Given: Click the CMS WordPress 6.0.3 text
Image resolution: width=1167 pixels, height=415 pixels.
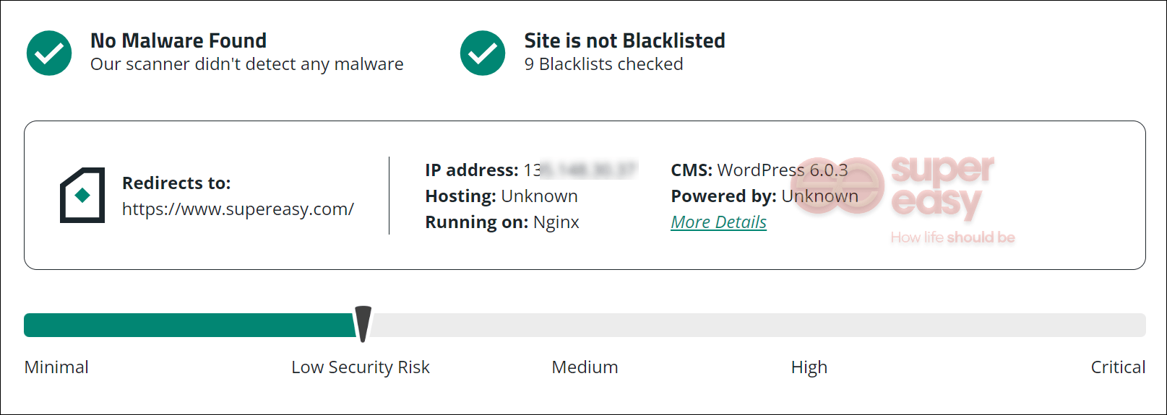Looking at the screenshot, I should 759,170.
